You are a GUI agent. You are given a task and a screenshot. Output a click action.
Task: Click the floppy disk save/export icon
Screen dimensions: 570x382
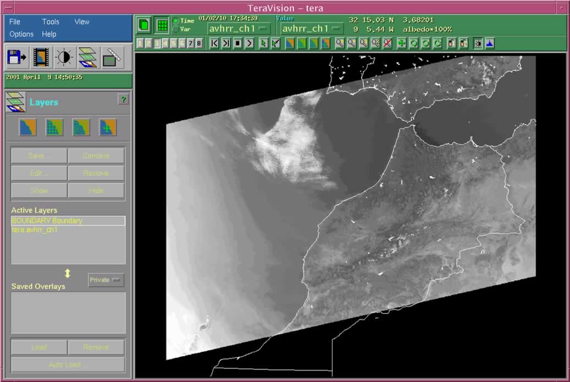click(16, 57)
